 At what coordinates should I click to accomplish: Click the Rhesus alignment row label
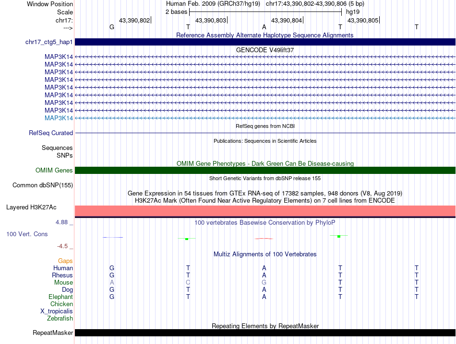click(62, 275)
